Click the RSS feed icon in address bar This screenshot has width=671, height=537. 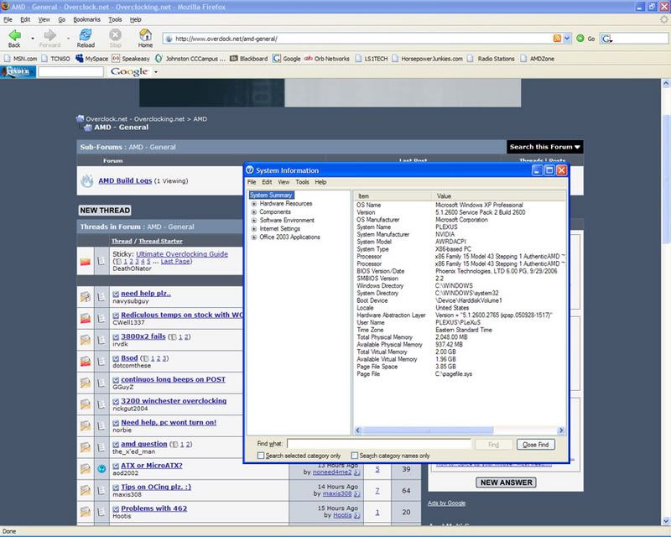coord(557,39)
